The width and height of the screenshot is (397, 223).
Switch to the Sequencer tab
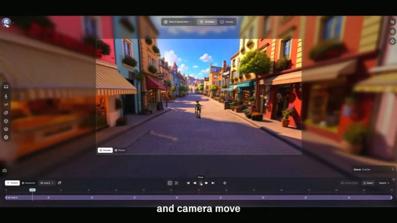point(28,183)
